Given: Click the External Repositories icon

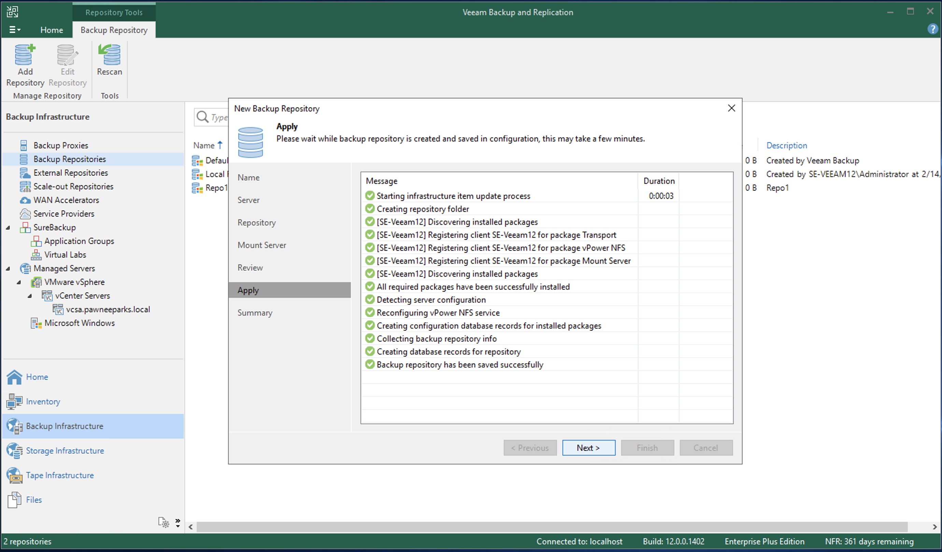Looking at the screenshot, I should click(x=25, y=172).
